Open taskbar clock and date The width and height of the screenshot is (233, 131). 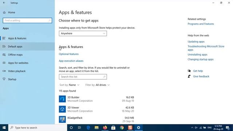[x=218, y=128]
